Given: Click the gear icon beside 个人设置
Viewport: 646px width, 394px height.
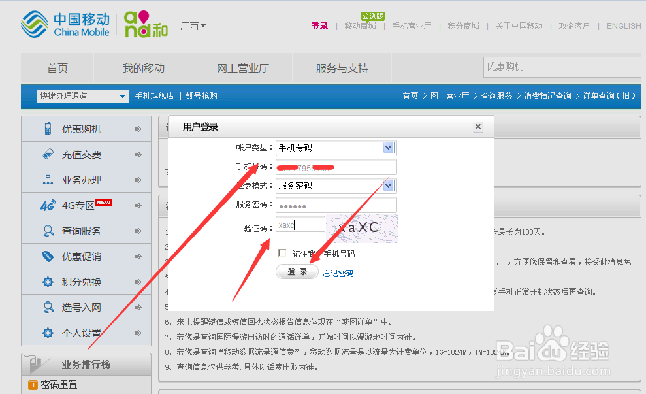Looking at the screenshot, I should [48, 333].
